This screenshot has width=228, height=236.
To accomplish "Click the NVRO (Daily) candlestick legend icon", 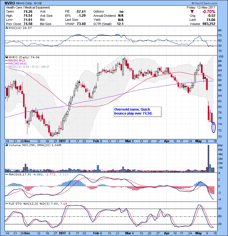I will point(7,57).
